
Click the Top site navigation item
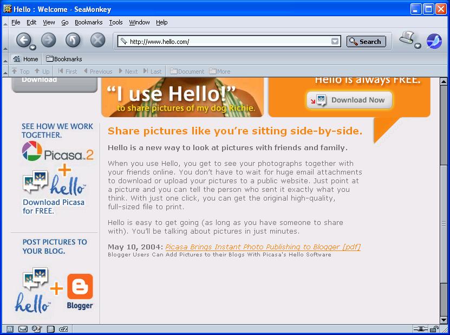pos(21,71)
